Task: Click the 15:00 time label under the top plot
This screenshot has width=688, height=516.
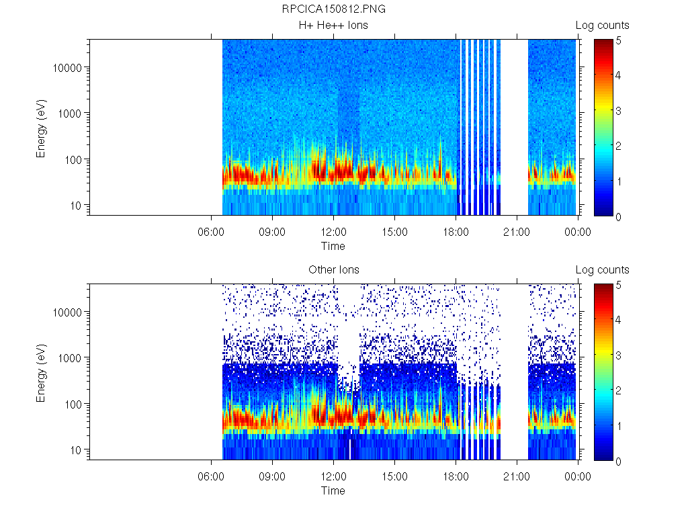Action: (x=394, y=232)
